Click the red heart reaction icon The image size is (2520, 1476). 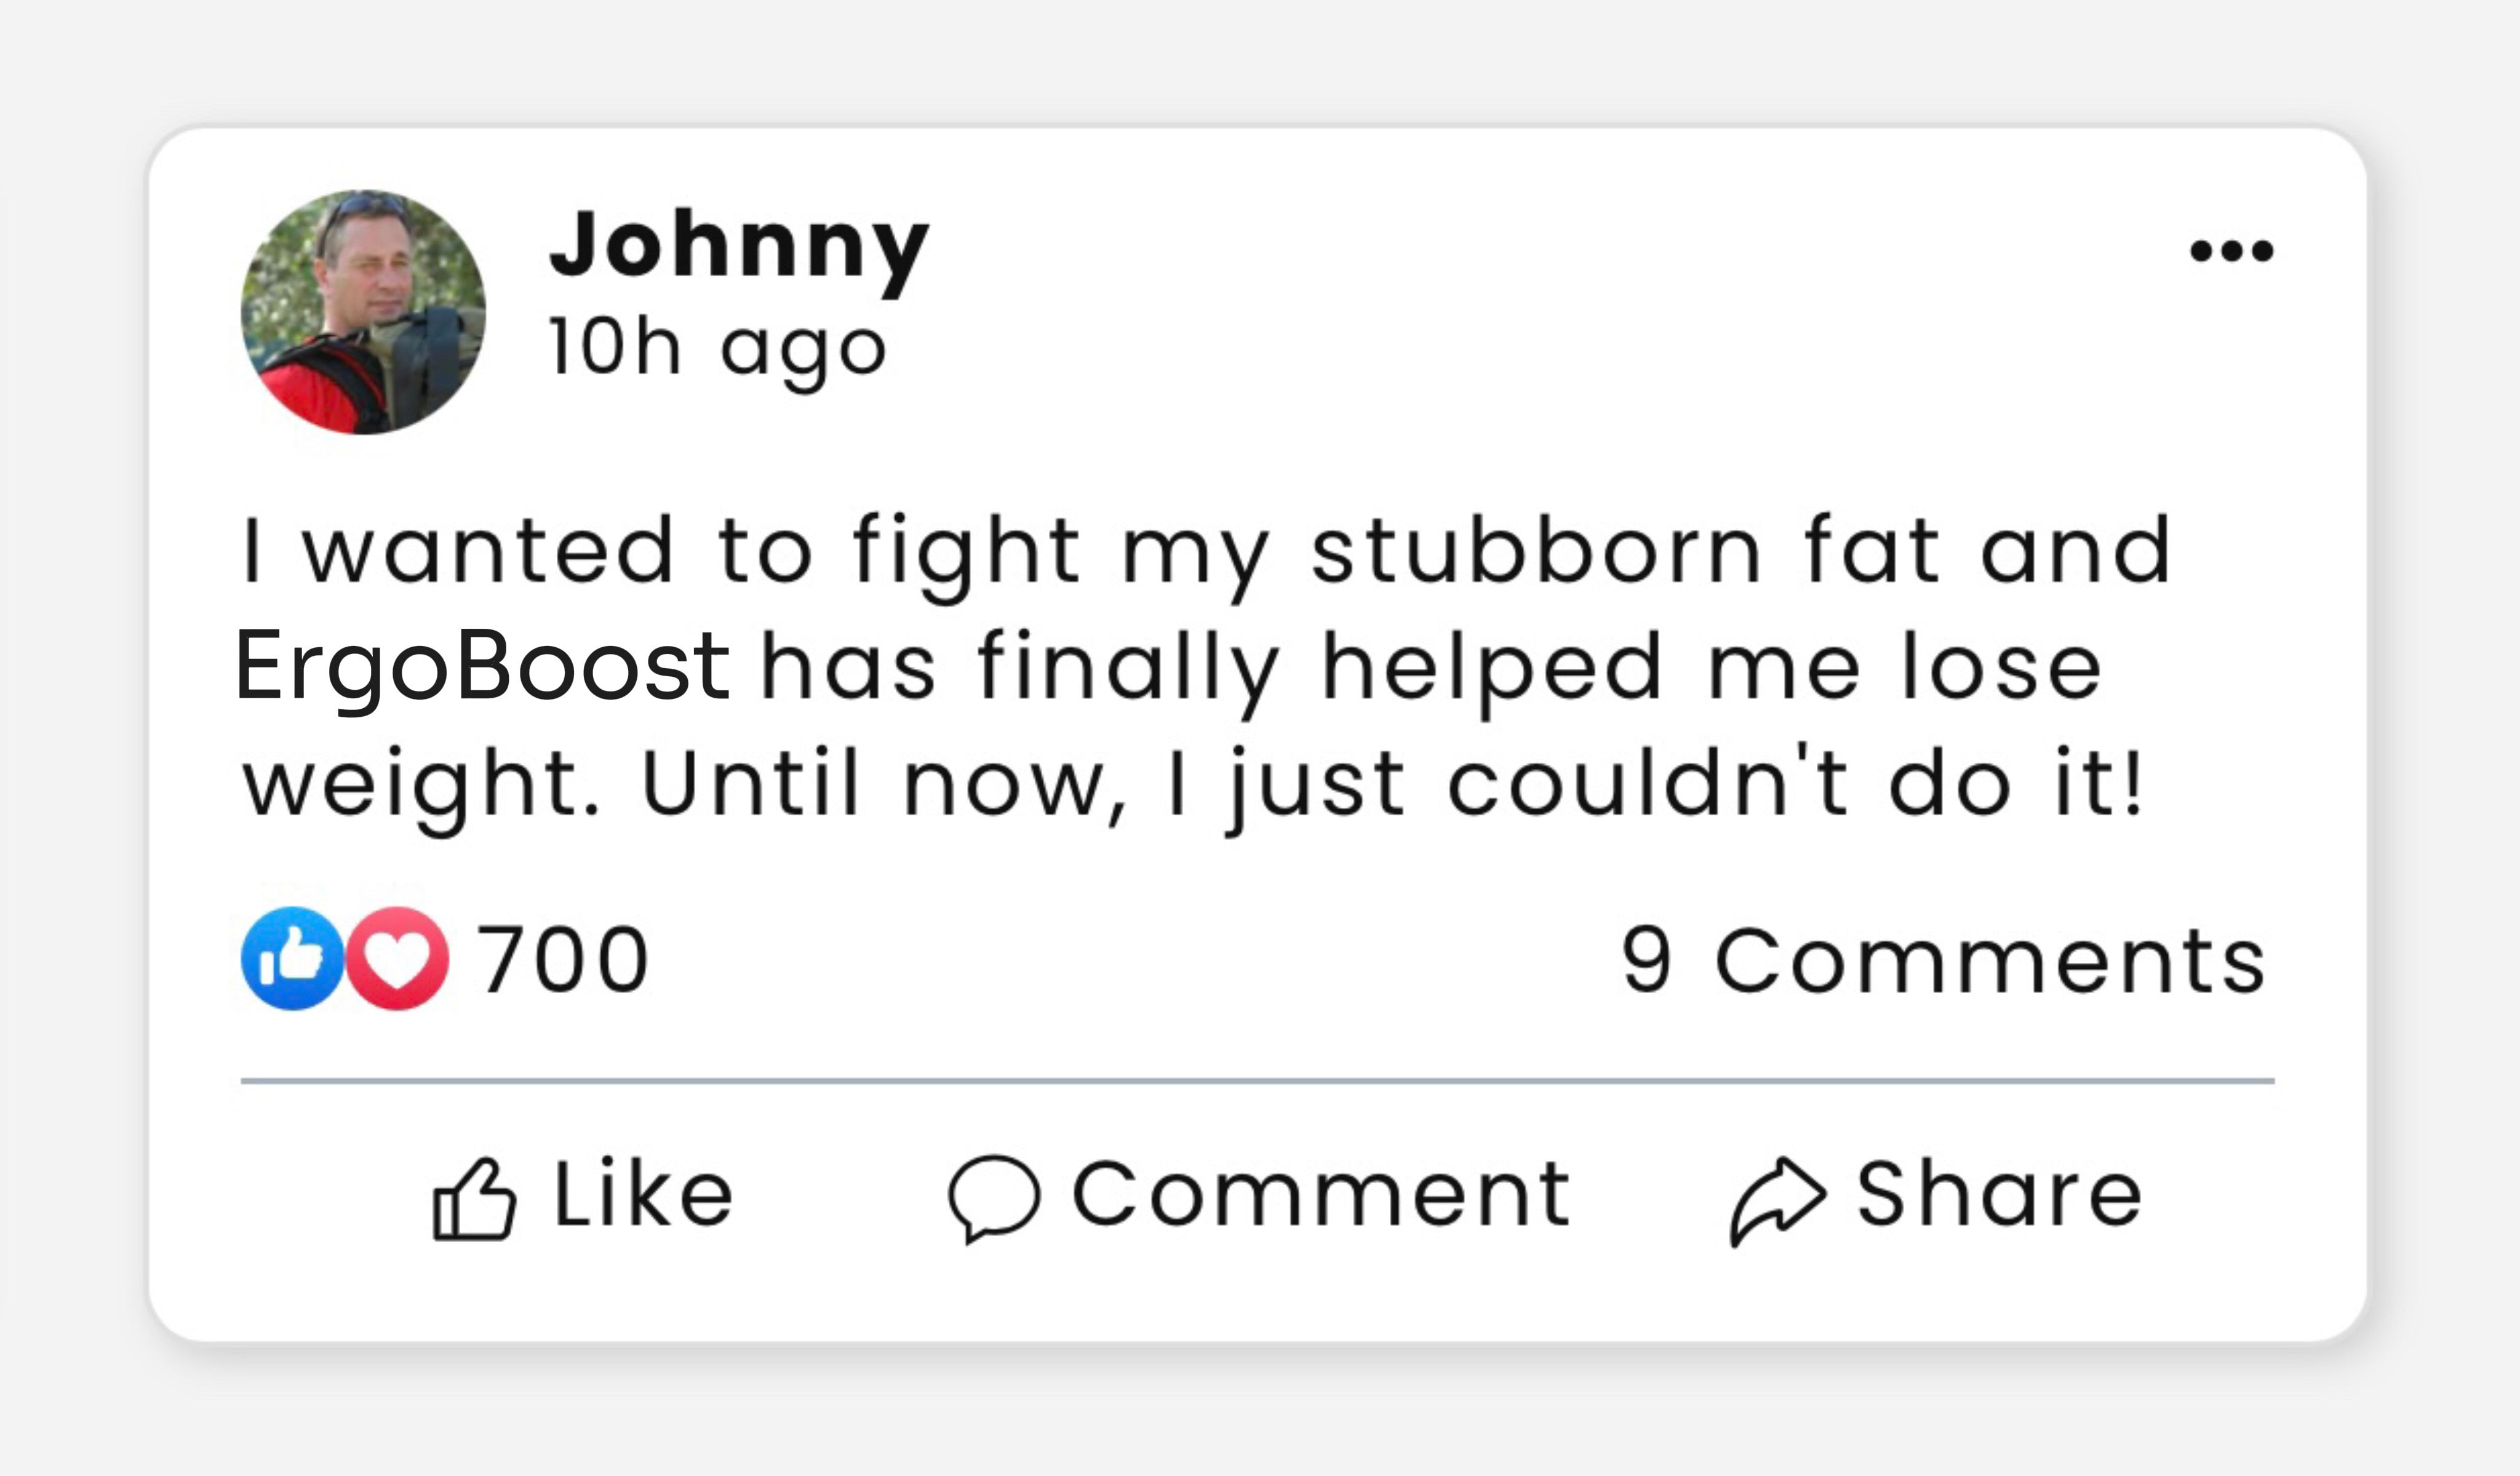(x=398, y=958)
